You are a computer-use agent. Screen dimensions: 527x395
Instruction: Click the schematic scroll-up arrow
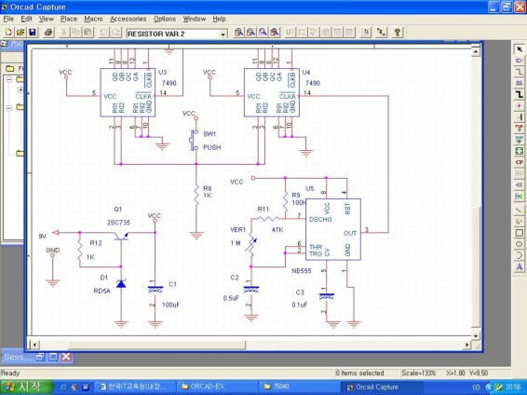[476, 51]
